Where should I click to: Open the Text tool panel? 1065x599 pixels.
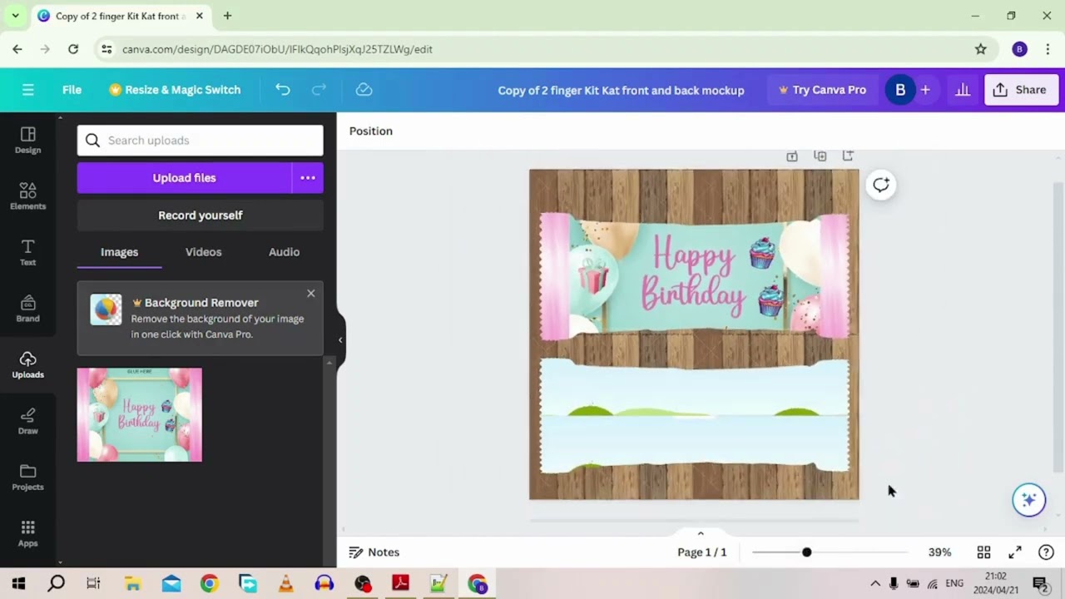coord(27,252)
